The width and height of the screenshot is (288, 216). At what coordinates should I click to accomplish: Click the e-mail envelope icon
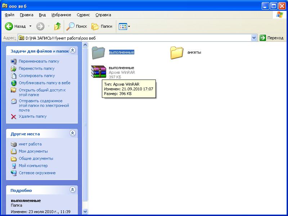point(14,101)
